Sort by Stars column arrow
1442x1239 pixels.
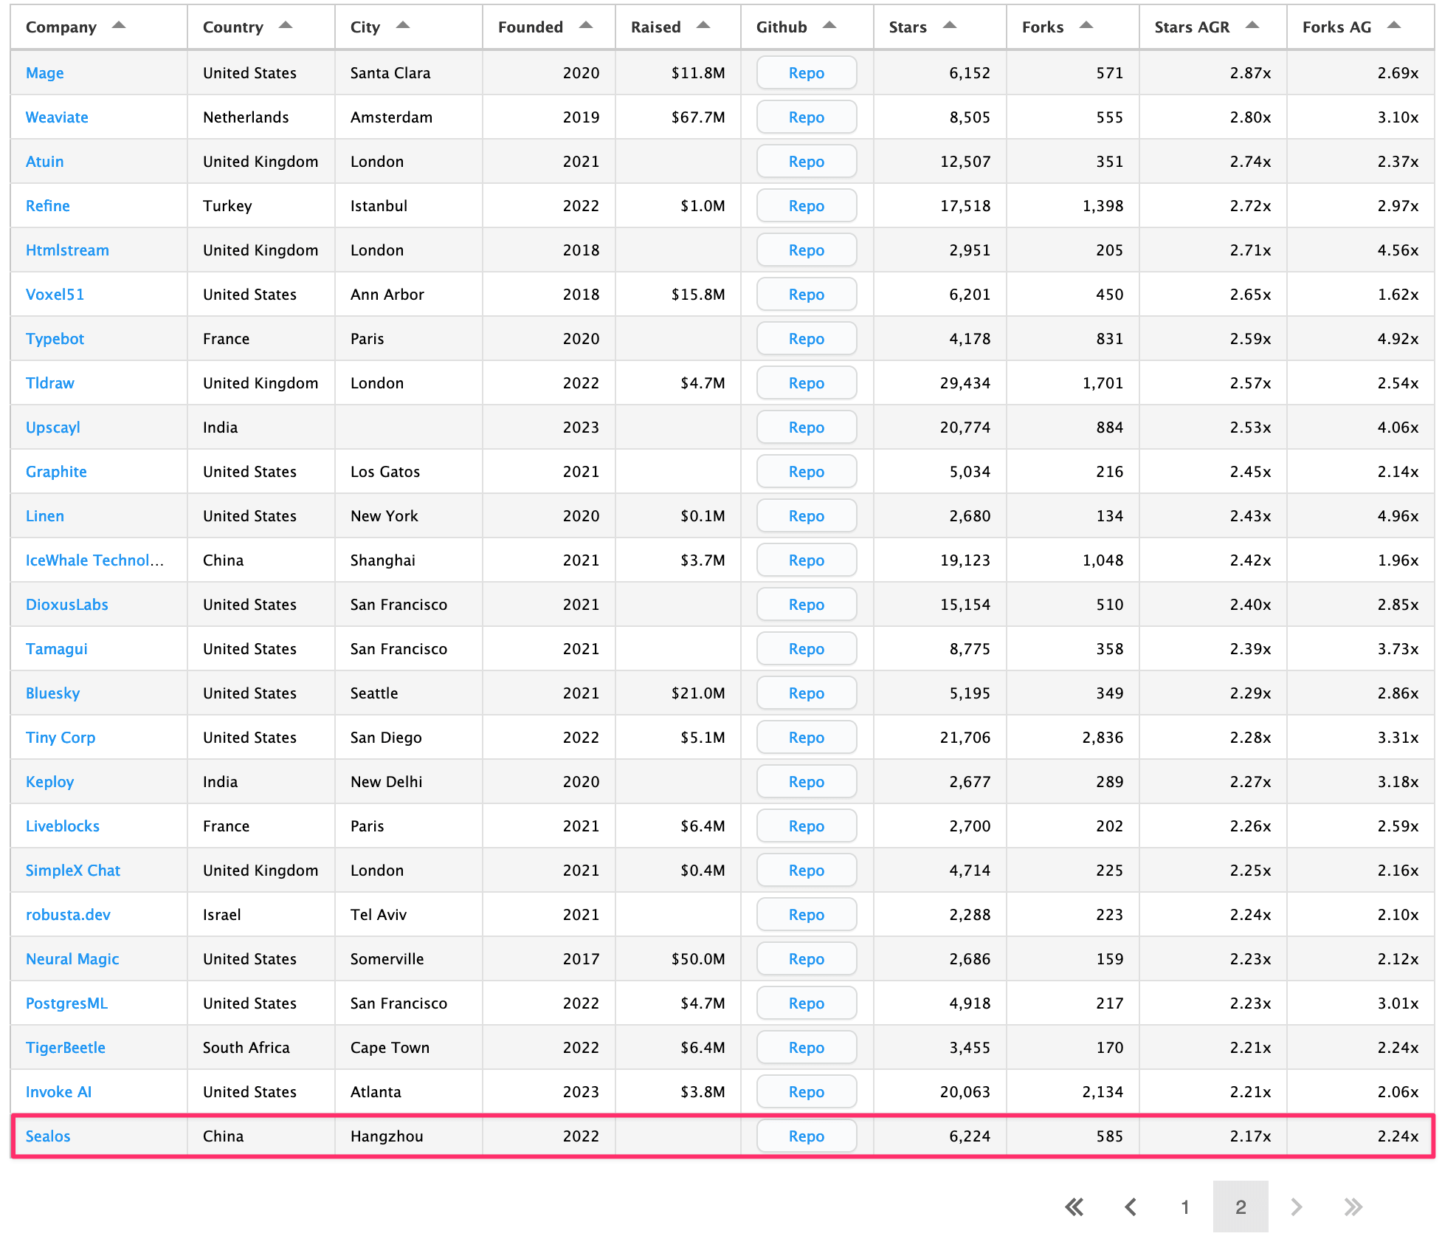click(950, 26)
